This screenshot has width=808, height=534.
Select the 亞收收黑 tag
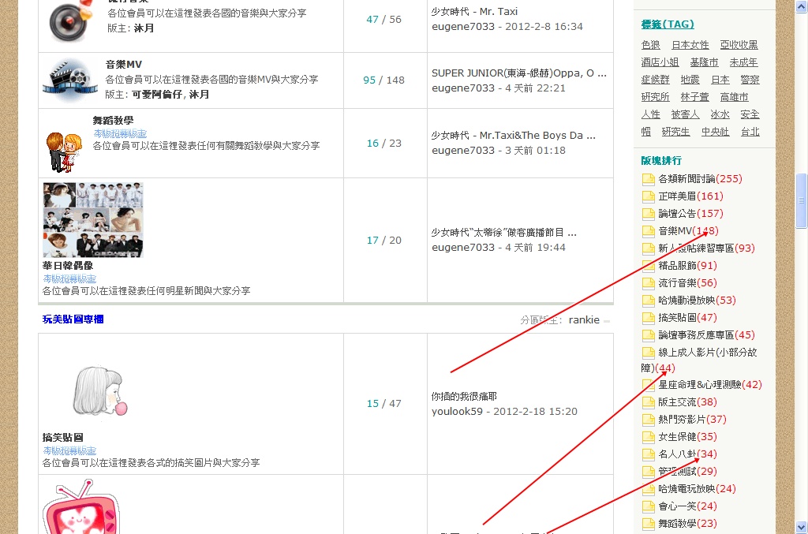coord(739,45)
